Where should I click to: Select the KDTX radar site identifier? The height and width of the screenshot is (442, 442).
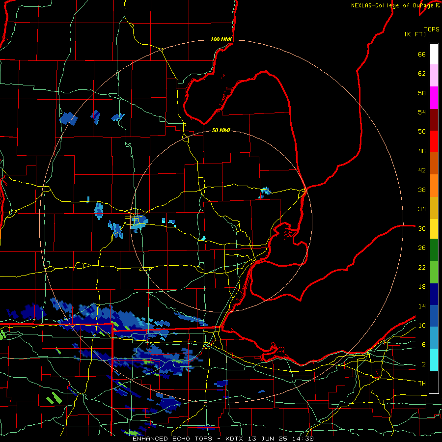pyautogui.click(x=235, y=439)
